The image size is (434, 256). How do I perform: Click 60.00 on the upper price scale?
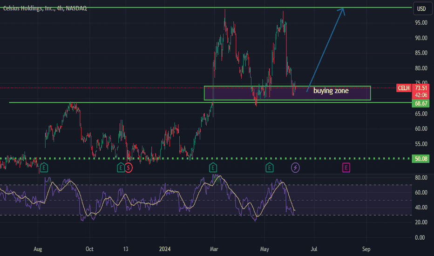click(421, 128)
